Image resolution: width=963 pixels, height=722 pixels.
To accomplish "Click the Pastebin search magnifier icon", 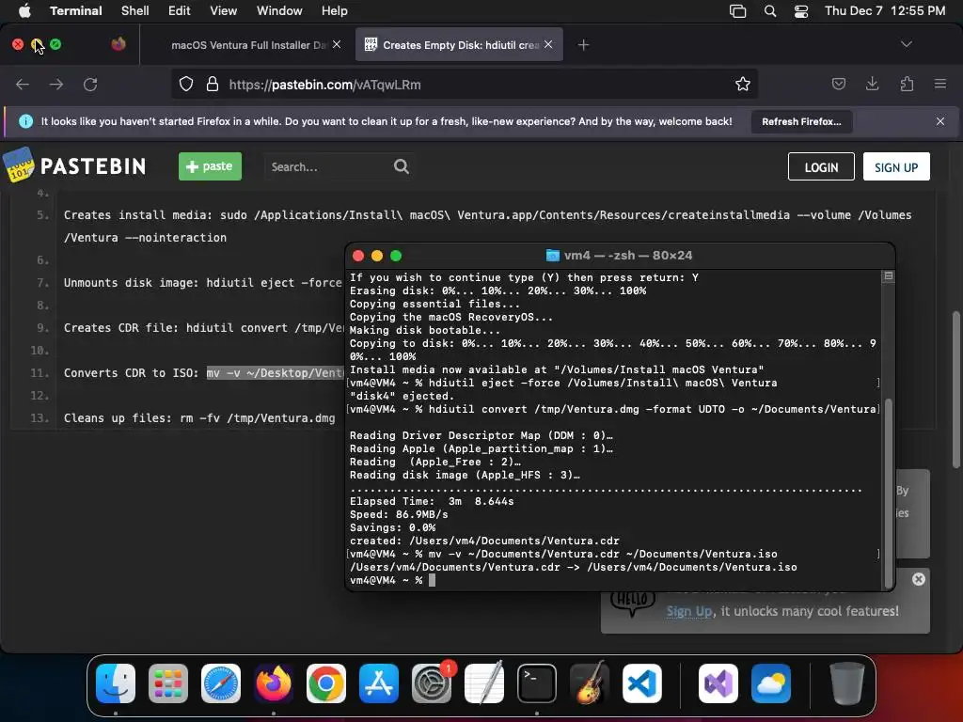I will click(x=401, y=166).
